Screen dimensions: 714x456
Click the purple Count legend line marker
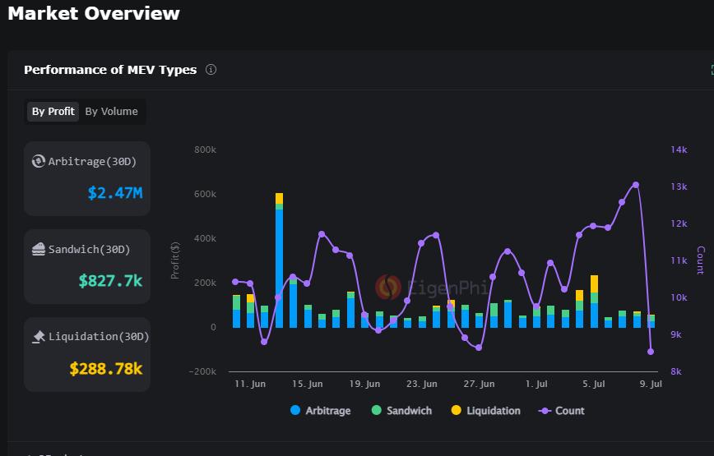(x=545, y=411)
